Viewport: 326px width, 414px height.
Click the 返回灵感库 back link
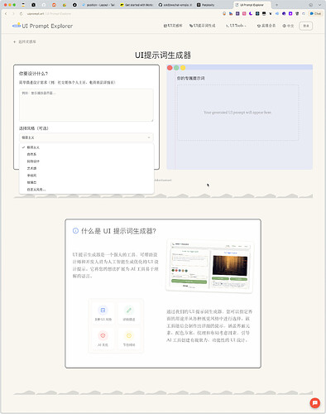pyautogui.click(x=25, y=41)
